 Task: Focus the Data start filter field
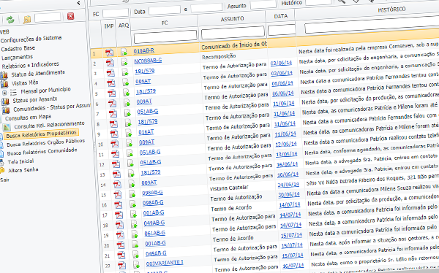[165, 10]
